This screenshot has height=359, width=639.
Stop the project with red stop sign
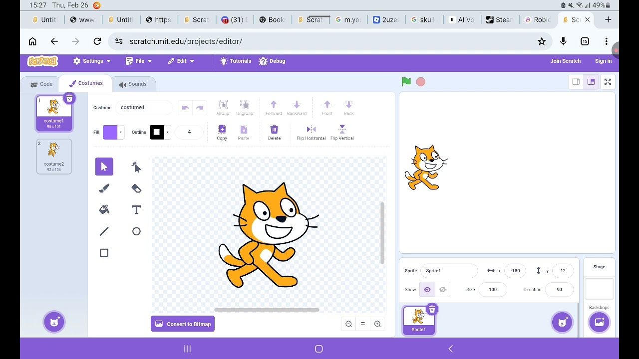421,82
